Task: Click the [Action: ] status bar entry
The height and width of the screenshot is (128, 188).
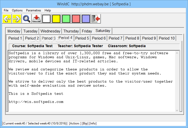Action: point(75,123)
